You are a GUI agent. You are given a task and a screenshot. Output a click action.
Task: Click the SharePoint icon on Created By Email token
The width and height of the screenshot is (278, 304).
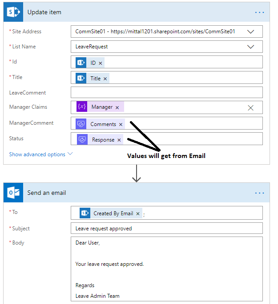[85, 213]
